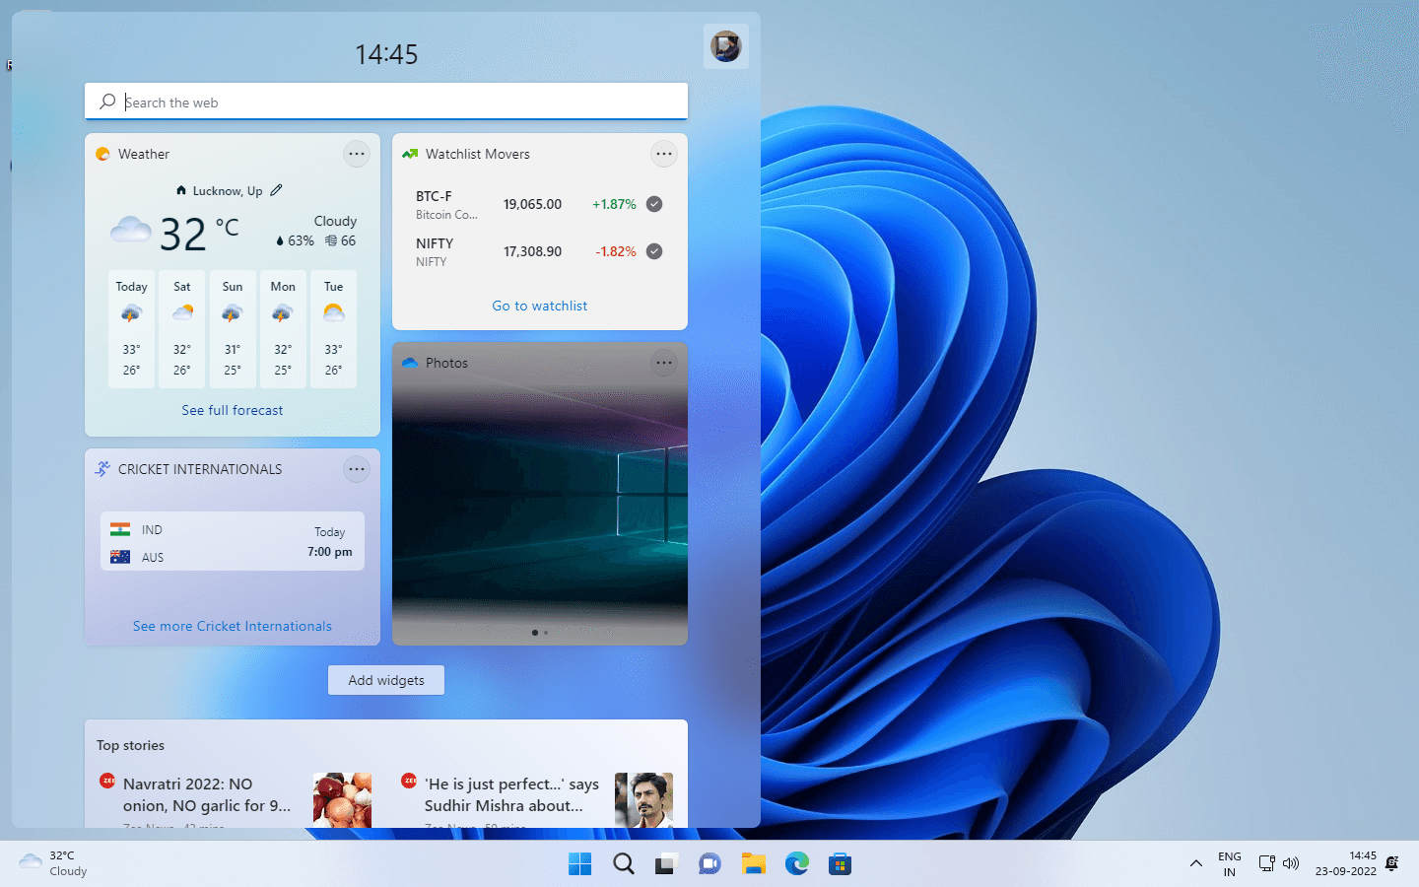Open File Explorer on taskbar
This screenshot has width=1419, height=887.
tap(754, 864)
